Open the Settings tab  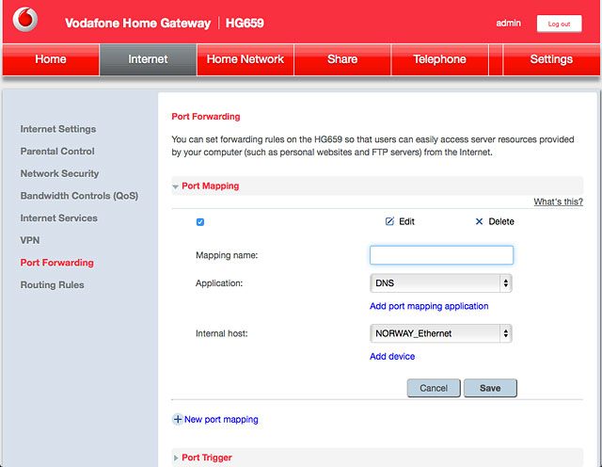tap(551, 59)
